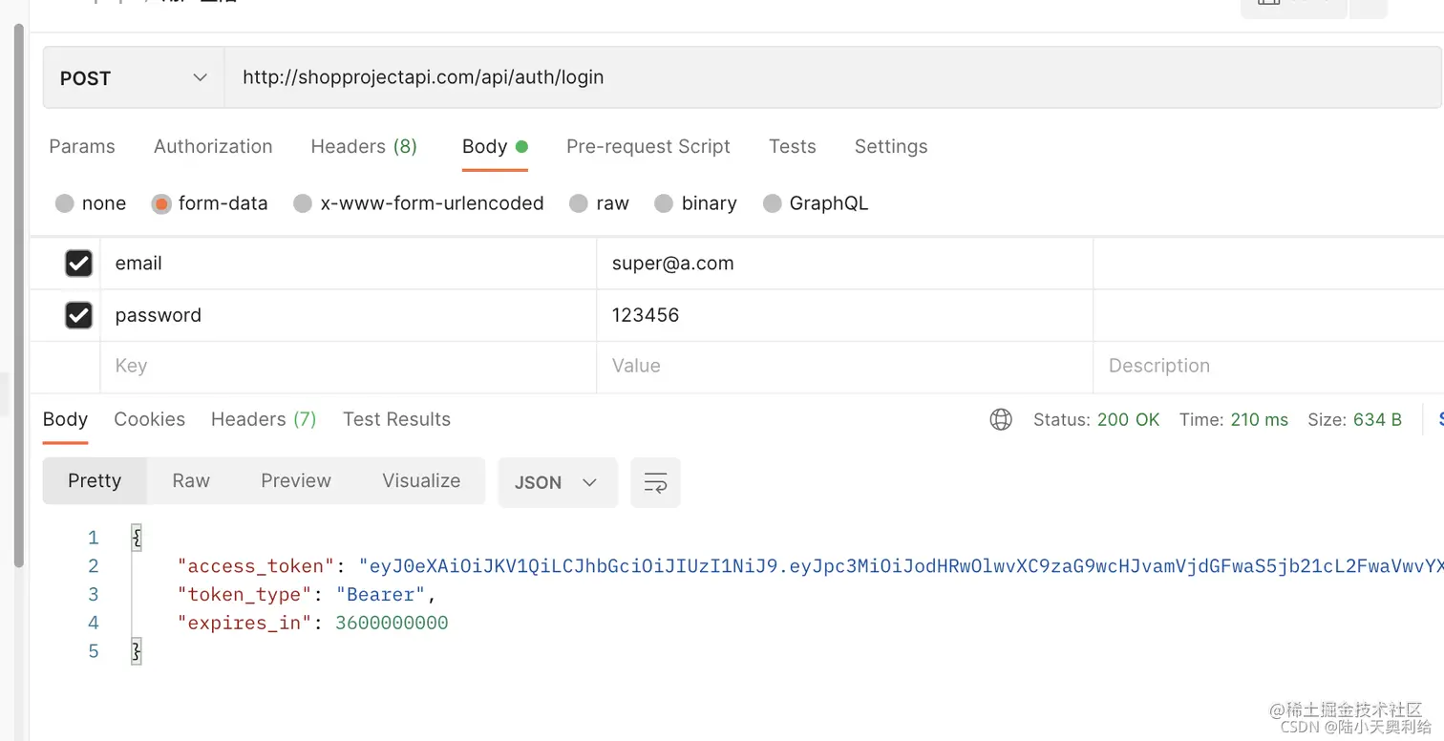Click the empty Value placeholder field
This screenshot has height=741, width=1444.
pyautogui.click(x=844, y=367)
